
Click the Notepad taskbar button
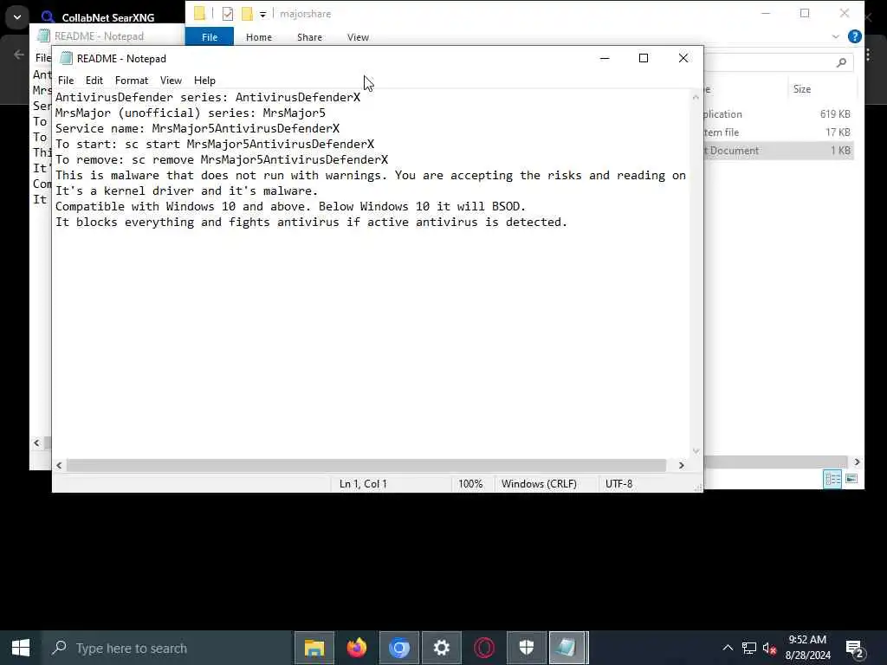click(568, 648)
